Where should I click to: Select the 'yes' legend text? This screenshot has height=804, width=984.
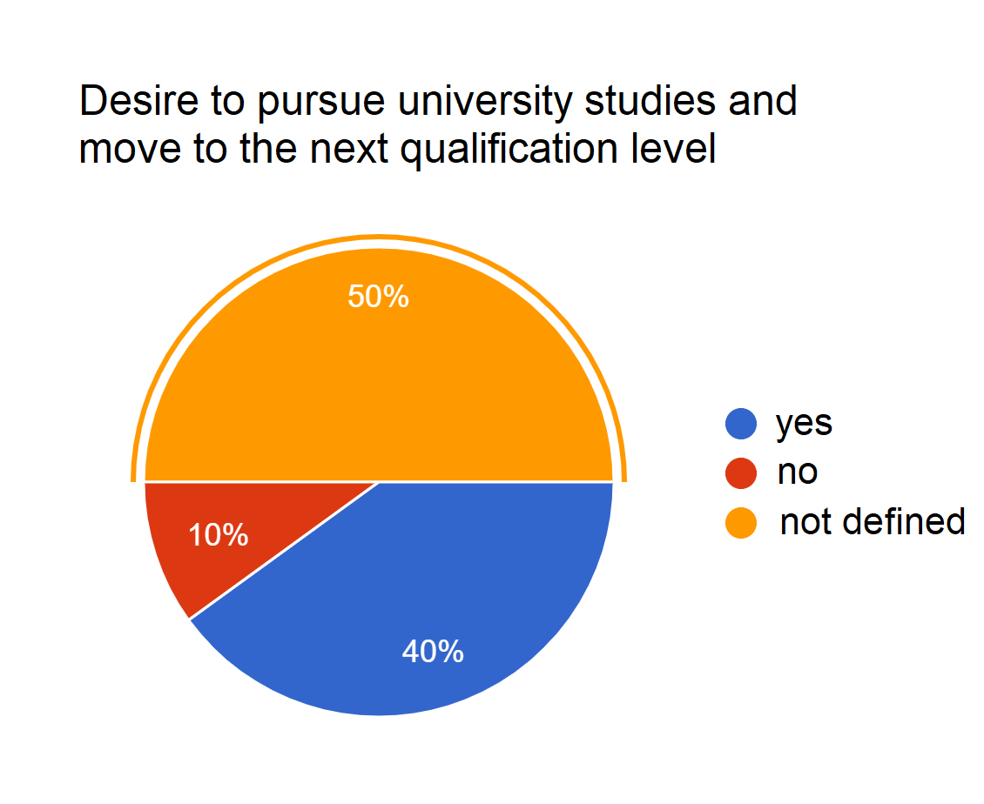click(x=804, y=424)
